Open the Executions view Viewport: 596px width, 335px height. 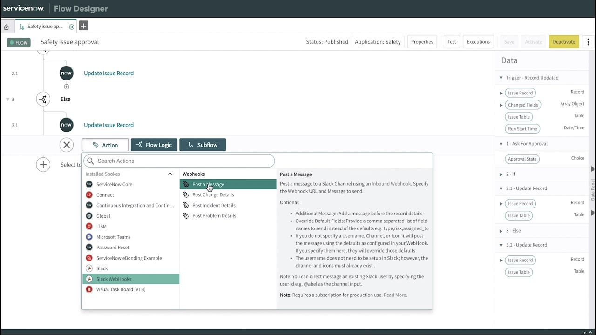[x=478, y=42]
